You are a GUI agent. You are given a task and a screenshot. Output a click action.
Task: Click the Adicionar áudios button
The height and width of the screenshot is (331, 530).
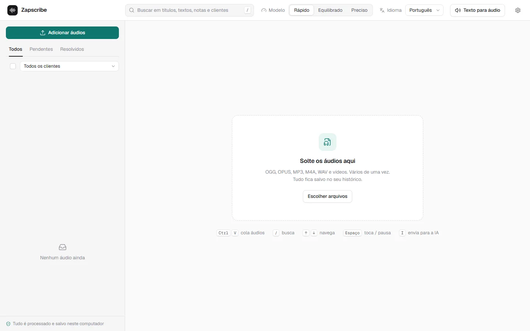coord(62,33)
